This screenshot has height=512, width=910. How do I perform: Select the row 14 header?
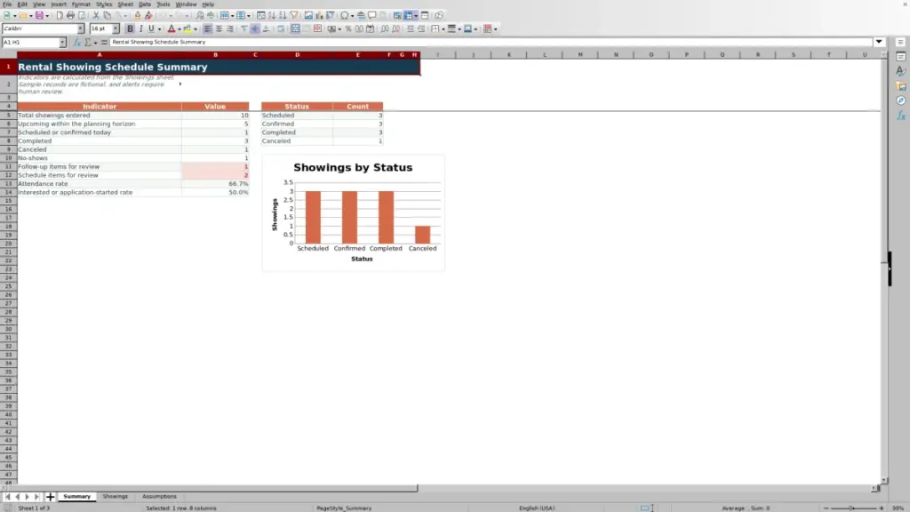[9, 192]
